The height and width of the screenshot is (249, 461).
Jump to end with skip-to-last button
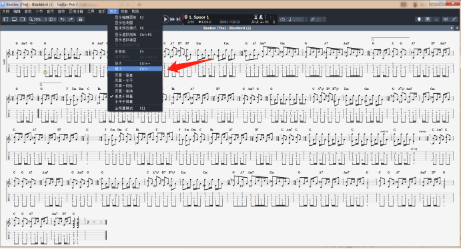click(x=178, y=19)
